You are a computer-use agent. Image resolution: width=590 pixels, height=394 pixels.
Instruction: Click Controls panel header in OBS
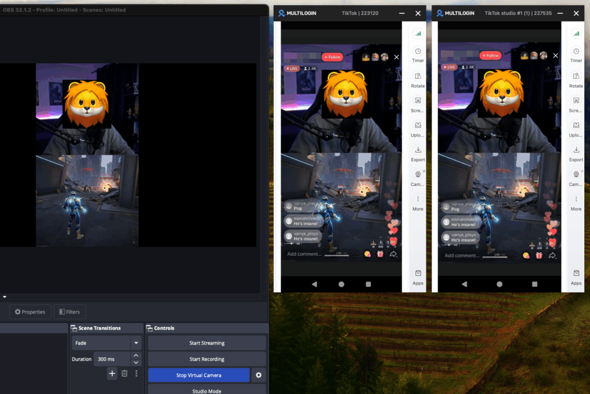click(x=207, y=328)
